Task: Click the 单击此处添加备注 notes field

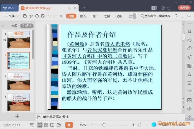Action: tap(56, 117)
